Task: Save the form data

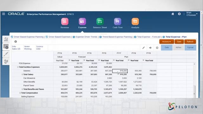Action: pos(179,41)
